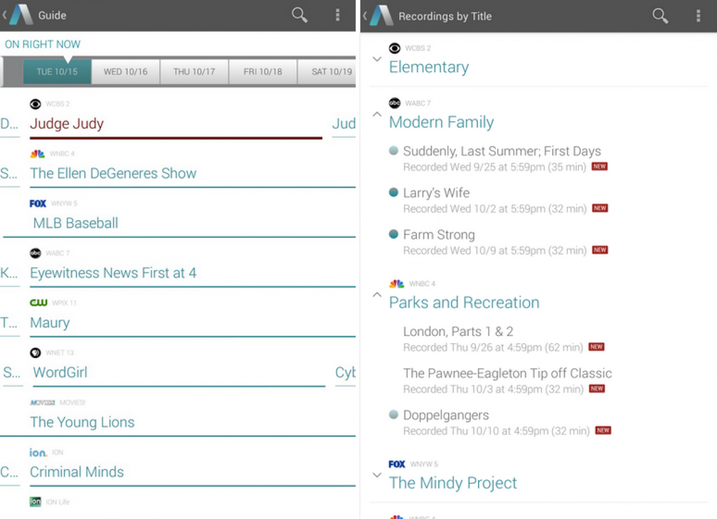Open the Judge Judy program listing
The height and width of the screenshot is (519, 717).
pyautogui.click(x=67, y=124)
